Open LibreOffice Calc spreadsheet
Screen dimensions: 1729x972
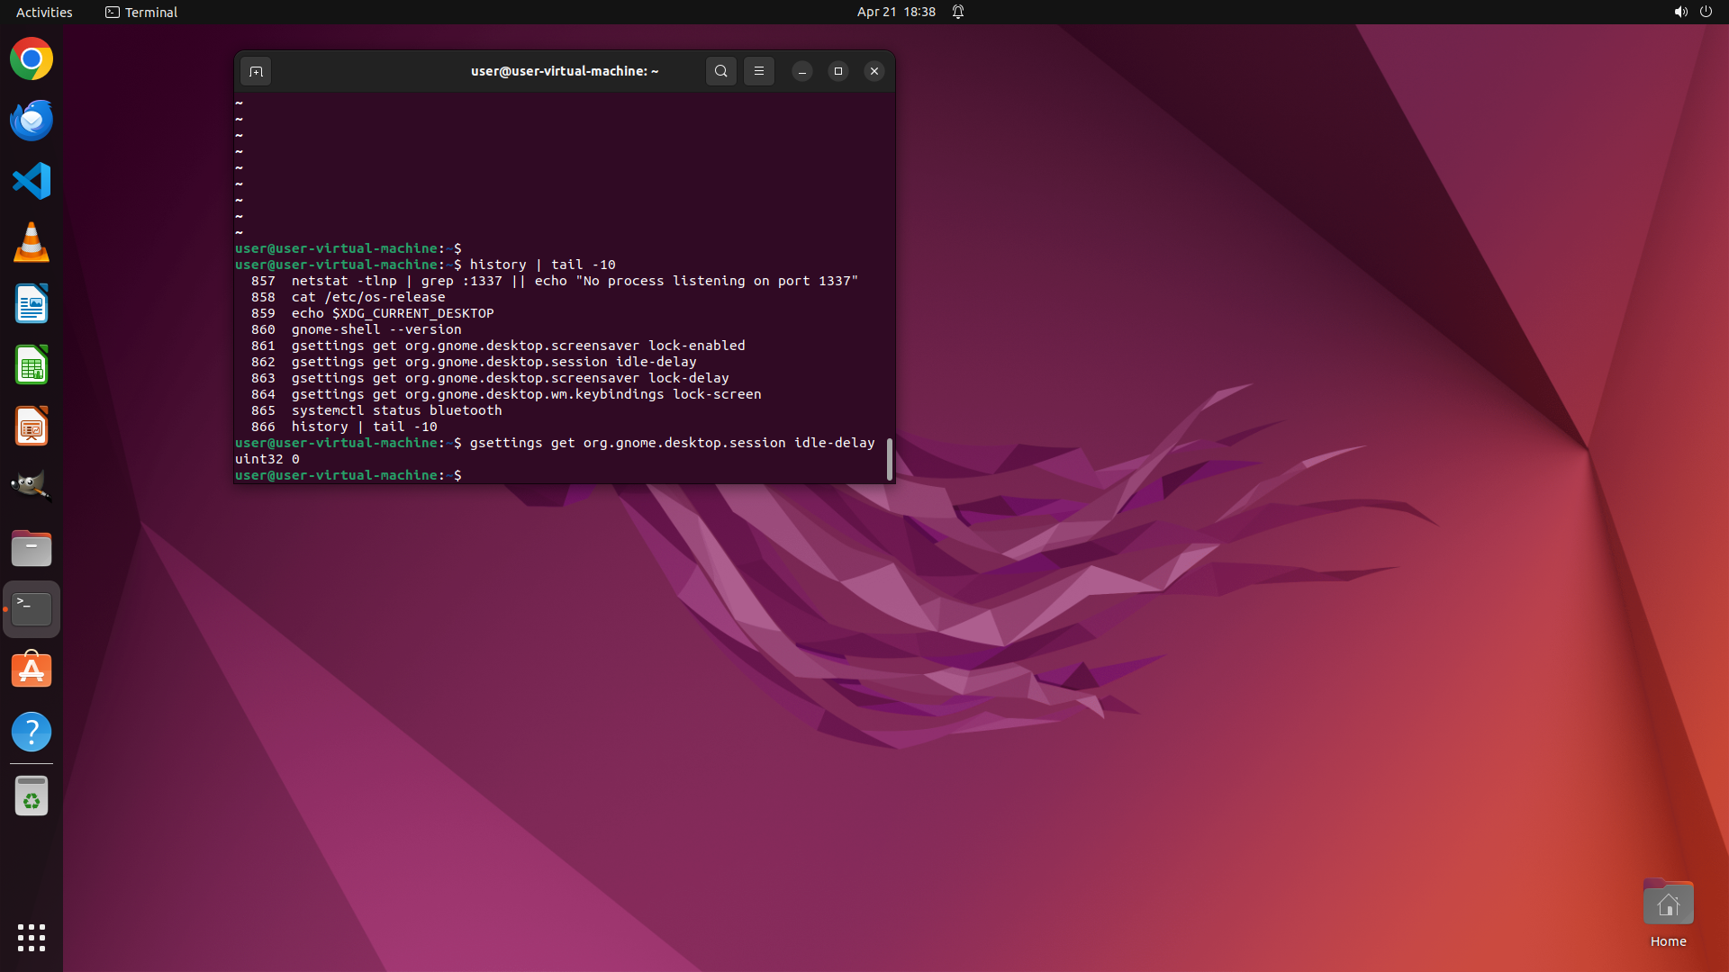click(x=32, y=364)
